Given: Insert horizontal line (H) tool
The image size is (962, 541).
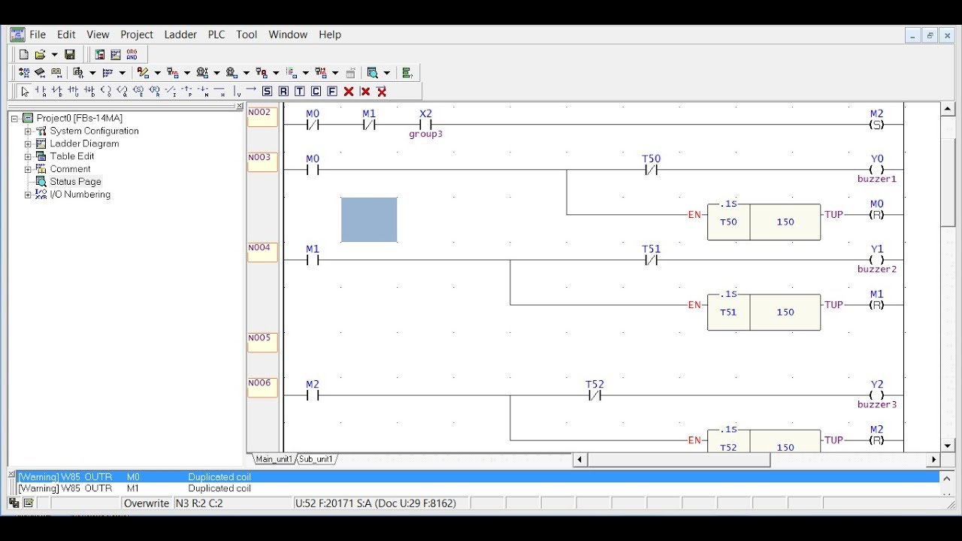Looking at the screenshot, I should coord(219,92).
